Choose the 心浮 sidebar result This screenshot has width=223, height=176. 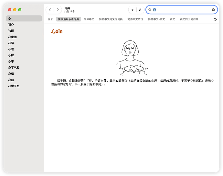(24, 43)
